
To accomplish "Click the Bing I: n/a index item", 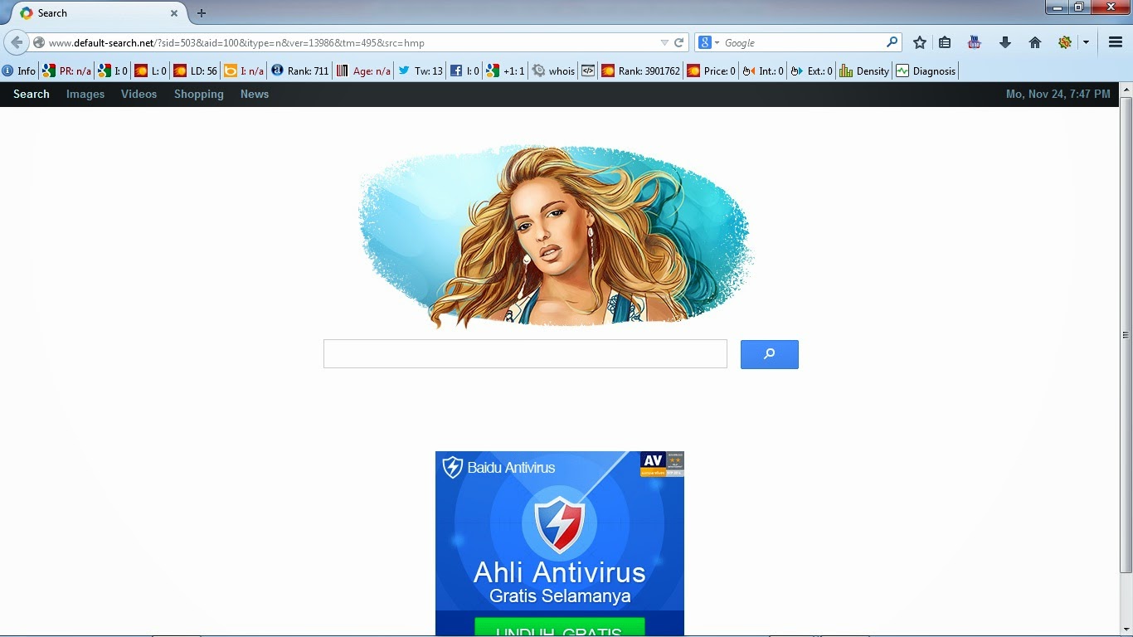I will [244, 71].
